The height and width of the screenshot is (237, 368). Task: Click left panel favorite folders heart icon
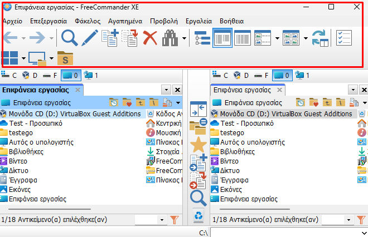tap(127, 102)
